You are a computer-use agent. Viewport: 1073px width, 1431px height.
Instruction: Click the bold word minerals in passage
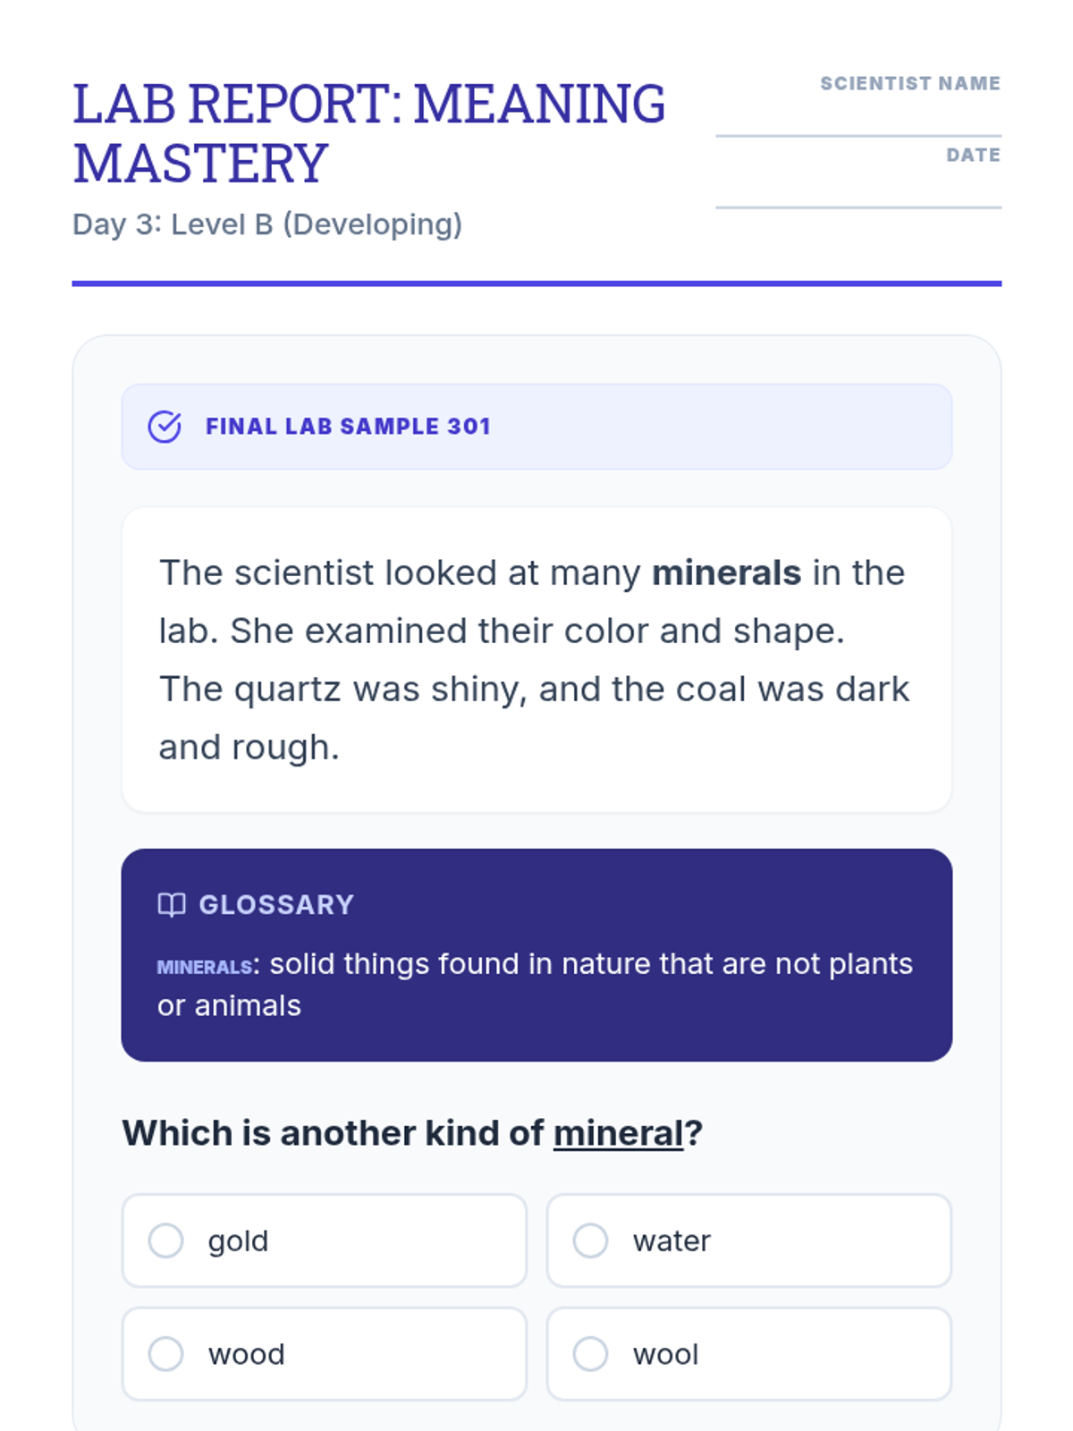click(x=726, y=572)
